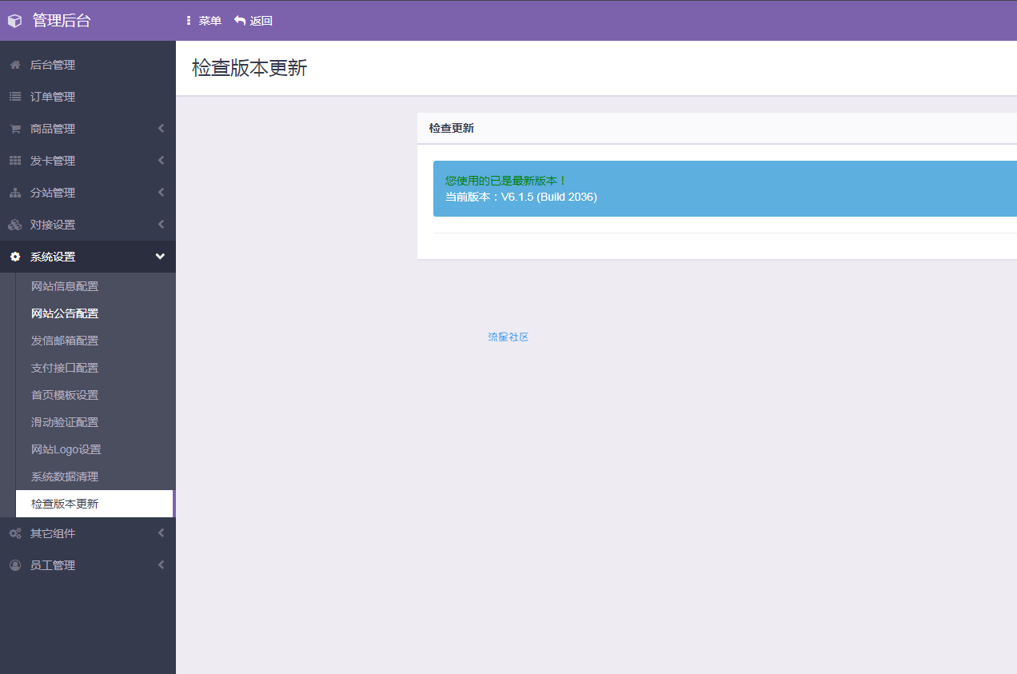Click the shopping cart icon for 商品管理
The width and height of the screenshot is (1017, 674).
tap(15, 129)
